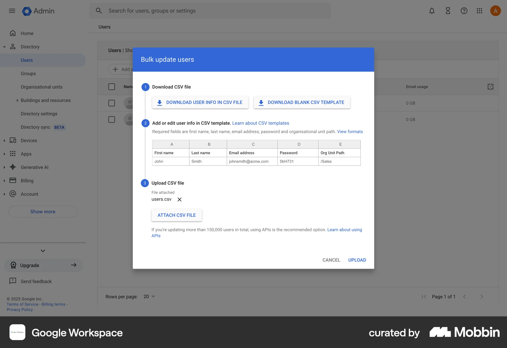Image resolution: width=507 pixels, height=348 pixels.
Task: Collapse the Directory section in the sidebar
Action: tap(4, 47)
